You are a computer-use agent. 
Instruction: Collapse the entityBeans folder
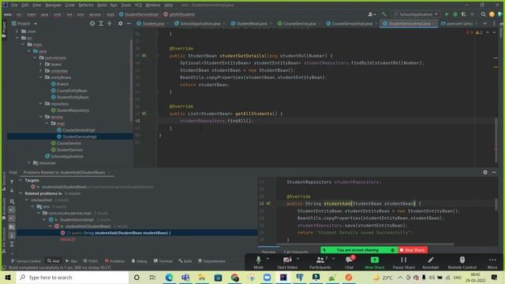click(41, 77)
